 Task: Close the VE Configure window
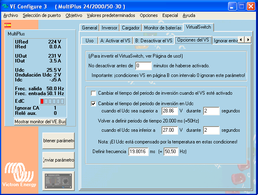[251, 6]
